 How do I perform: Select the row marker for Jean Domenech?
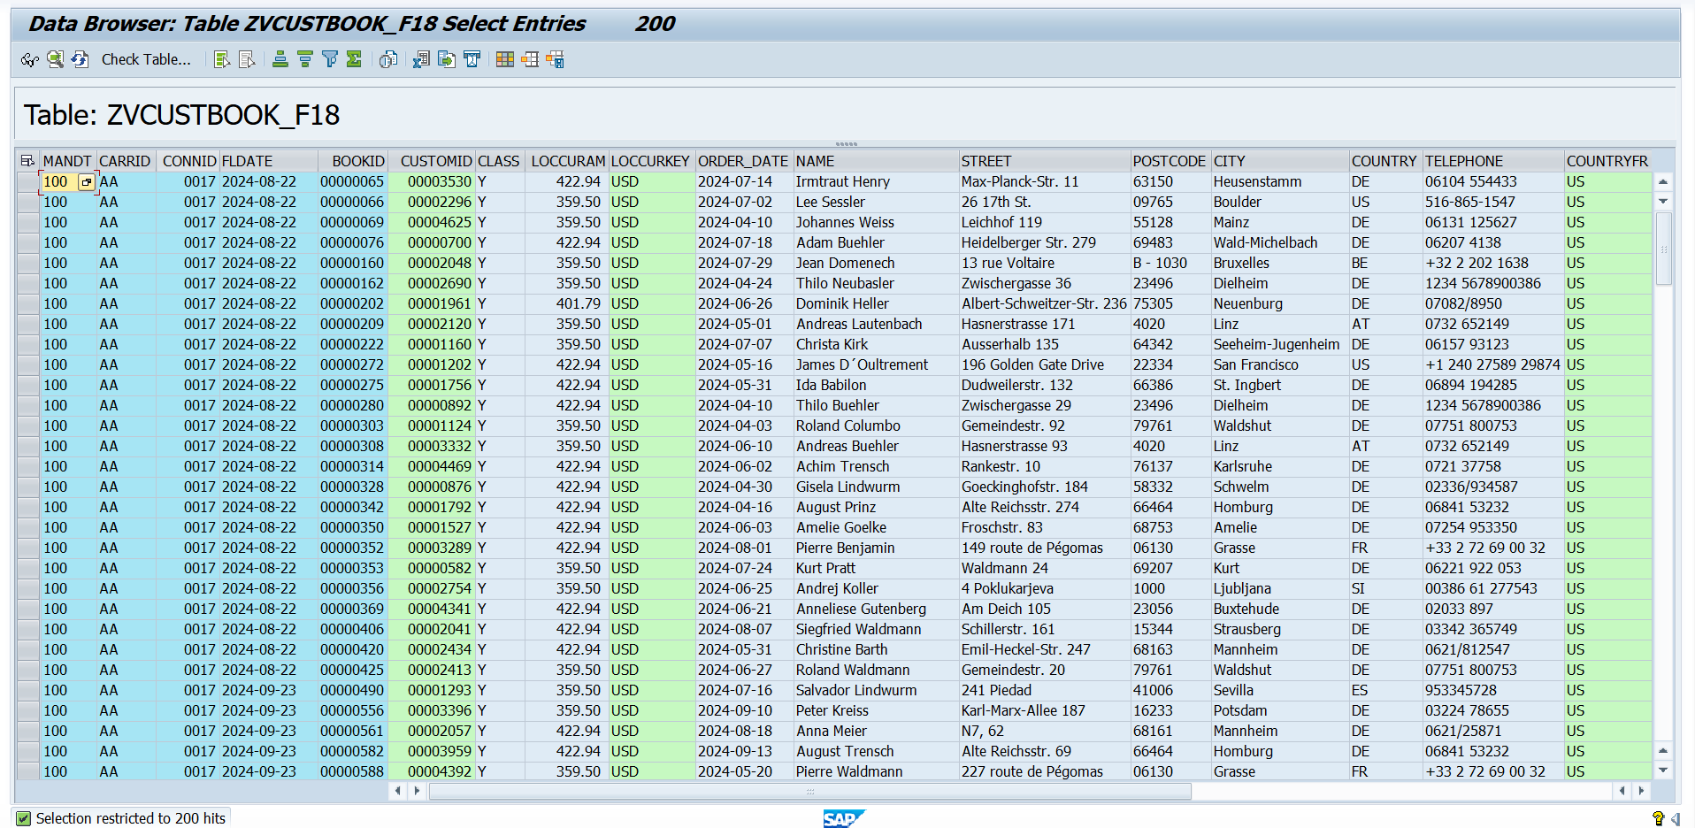click(x=28, y=263)
